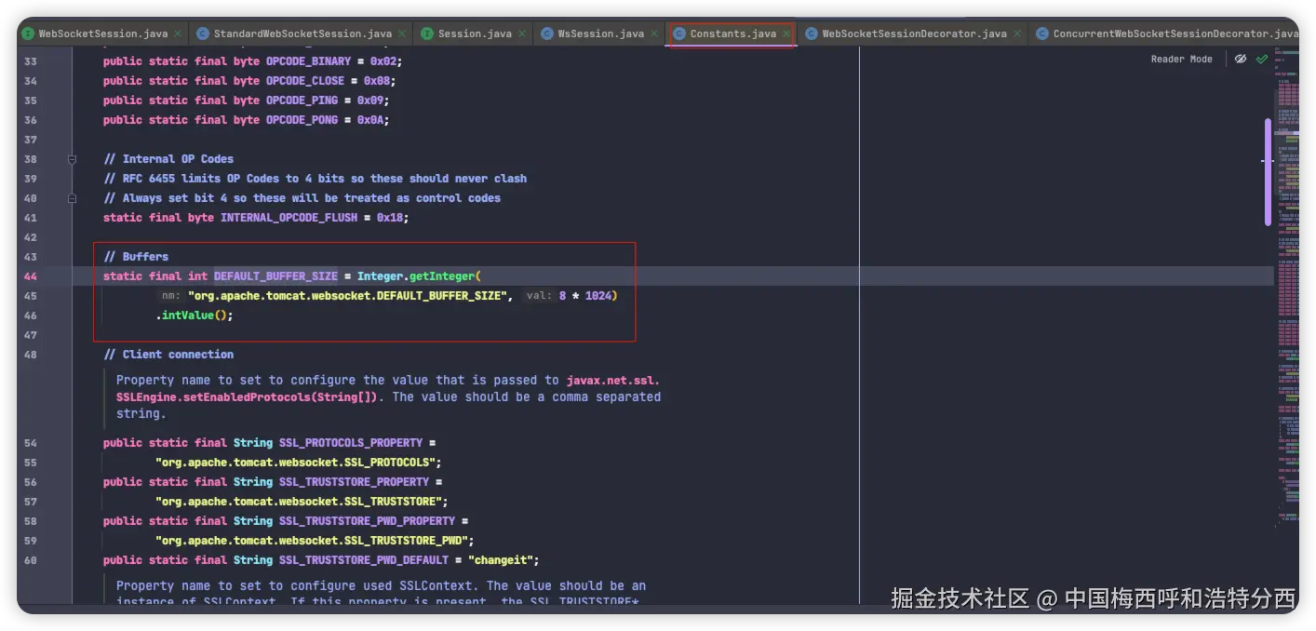Click the Session.java interface icon
Viewport: 1316px width, 631px height.
[x=427, y=34]
